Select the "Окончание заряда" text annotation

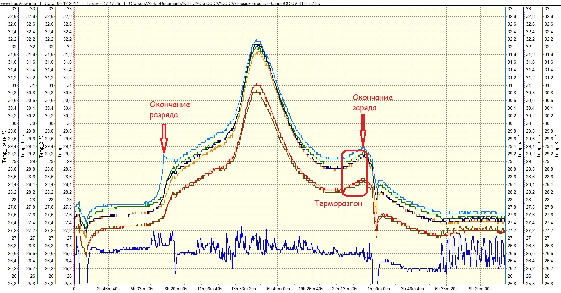click(372, 102)
